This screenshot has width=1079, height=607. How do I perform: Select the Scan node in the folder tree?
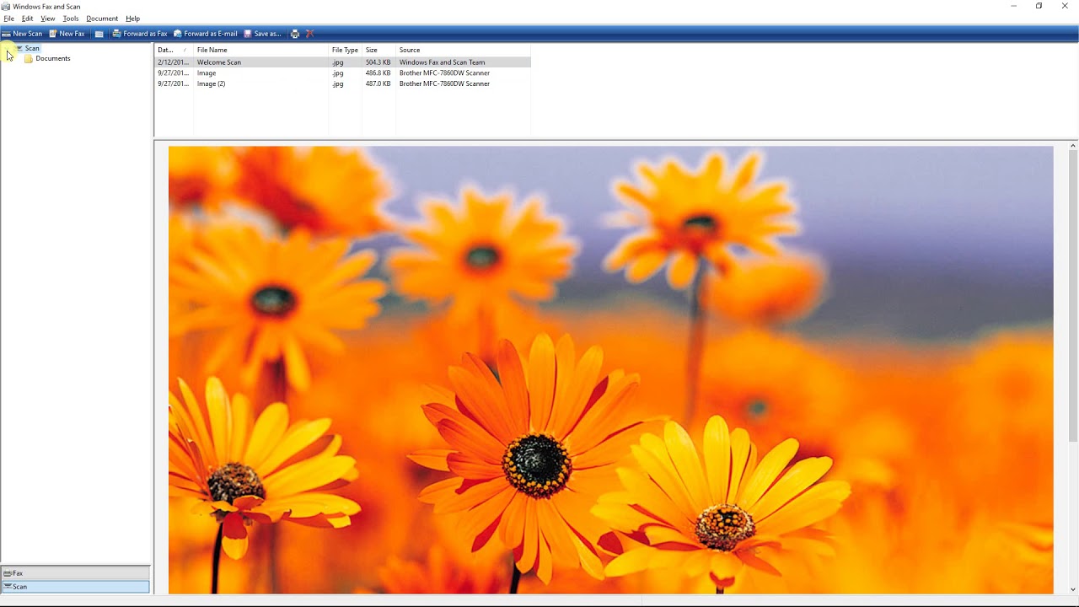click(x=32, y=48)
